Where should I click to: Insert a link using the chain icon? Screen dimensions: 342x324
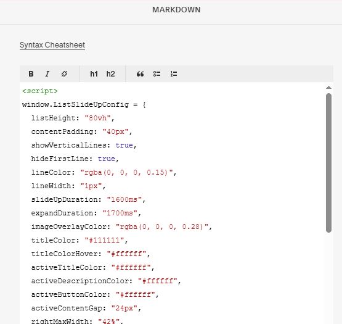(64, 74)
